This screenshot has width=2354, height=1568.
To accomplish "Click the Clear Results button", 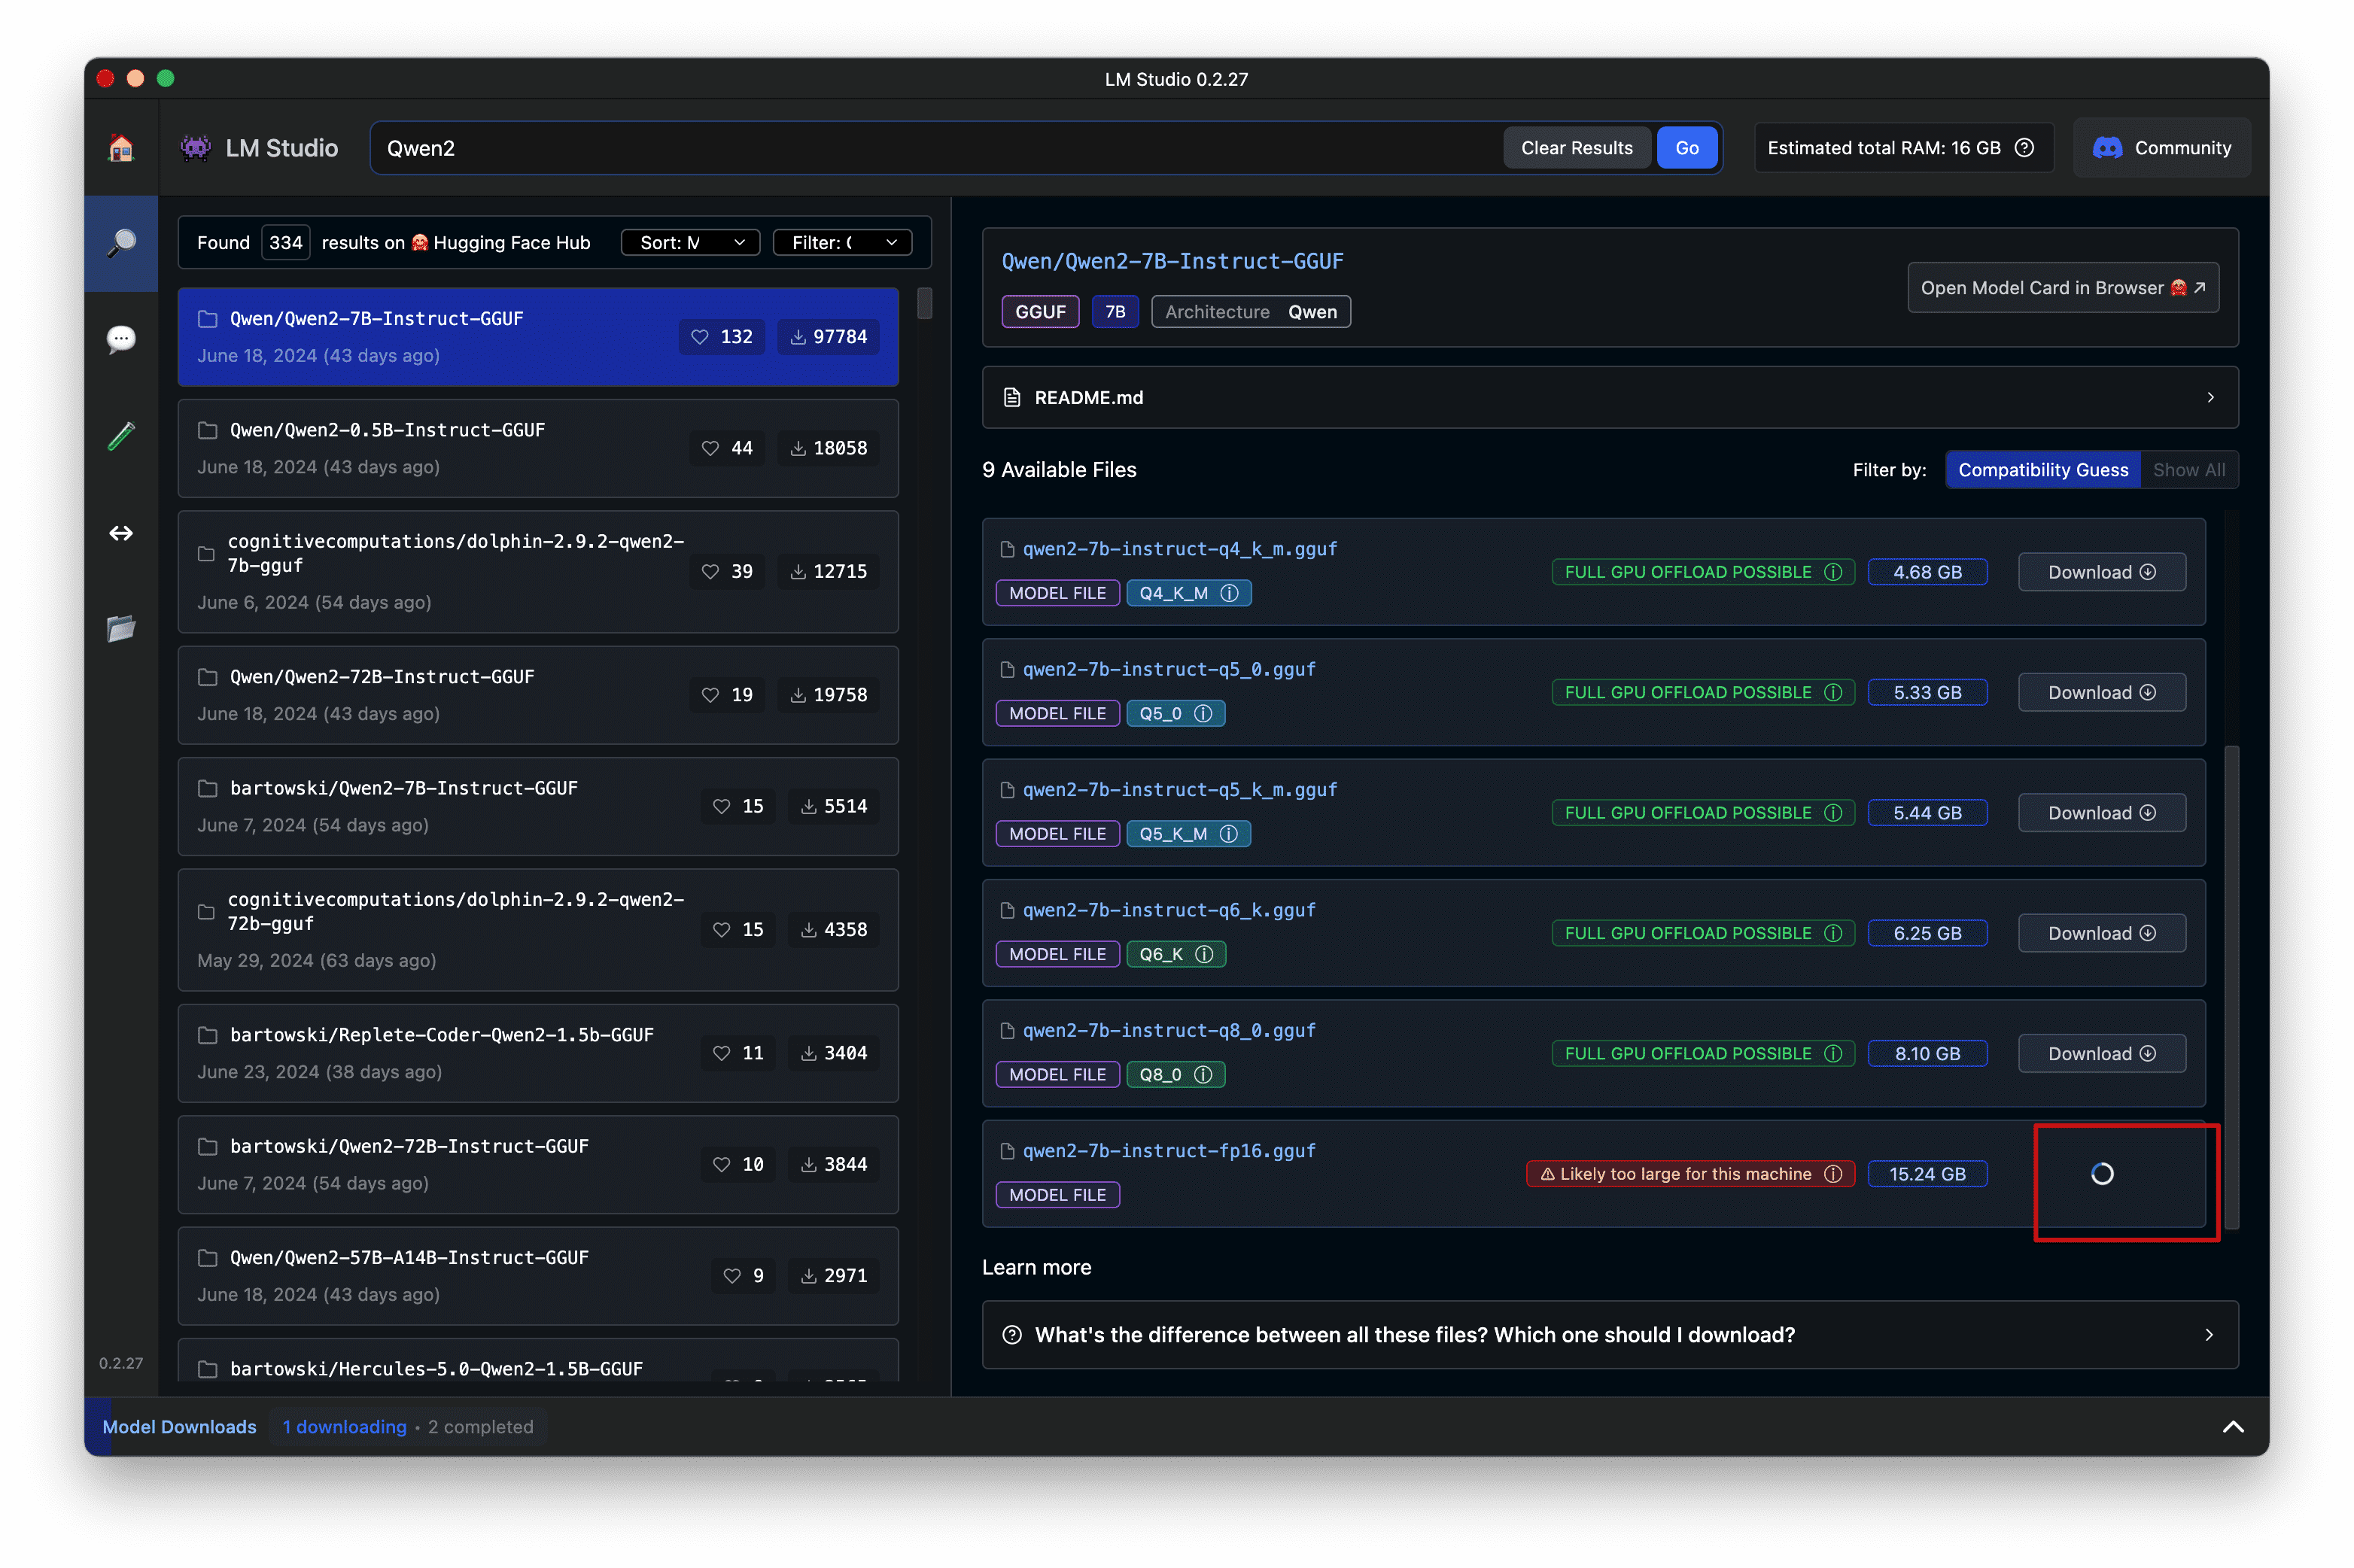I will pos(1576,148).
